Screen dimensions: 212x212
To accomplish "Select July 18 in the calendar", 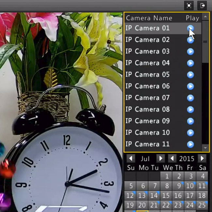I will [x=202, y=195].
